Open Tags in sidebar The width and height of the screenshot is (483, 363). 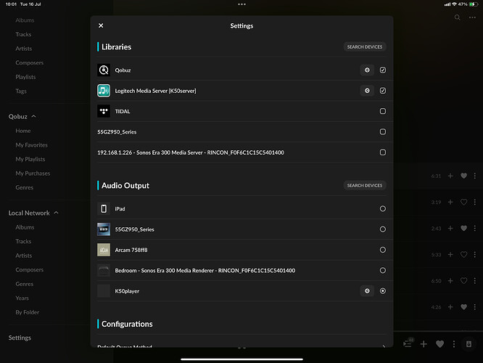21,91
